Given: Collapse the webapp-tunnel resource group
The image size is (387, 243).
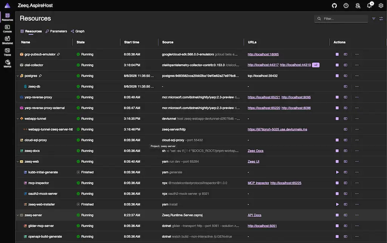Looking at the screenshot, I should point(17,119).
